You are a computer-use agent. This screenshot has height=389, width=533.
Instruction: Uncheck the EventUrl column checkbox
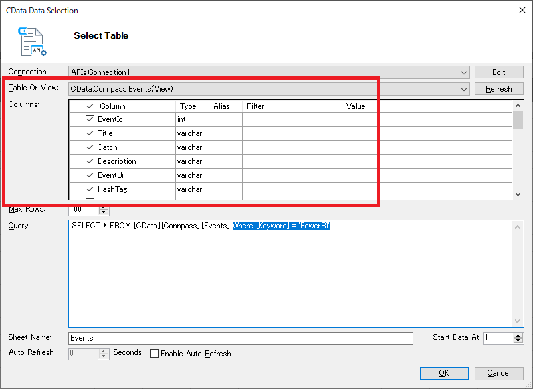90,175
